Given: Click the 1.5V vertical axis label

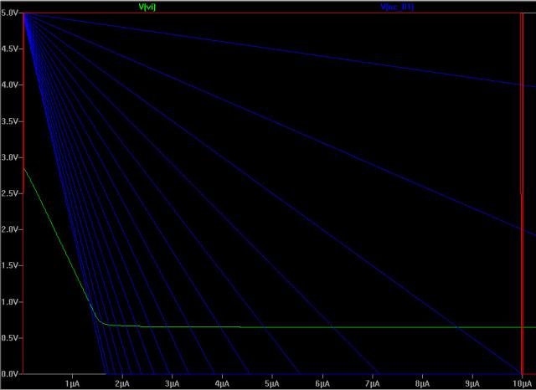Looking at the screenshot, I should [10, 265].
